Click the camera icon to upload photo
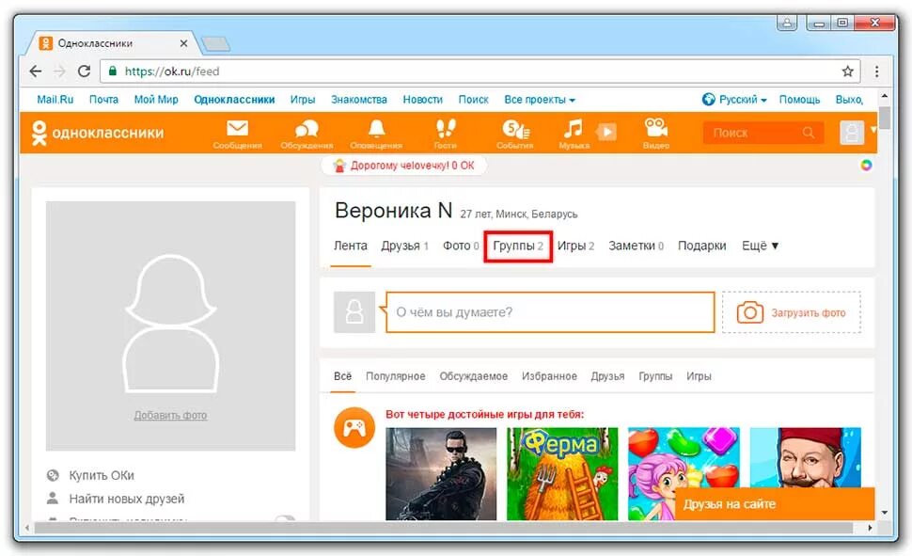 (749, 312)
